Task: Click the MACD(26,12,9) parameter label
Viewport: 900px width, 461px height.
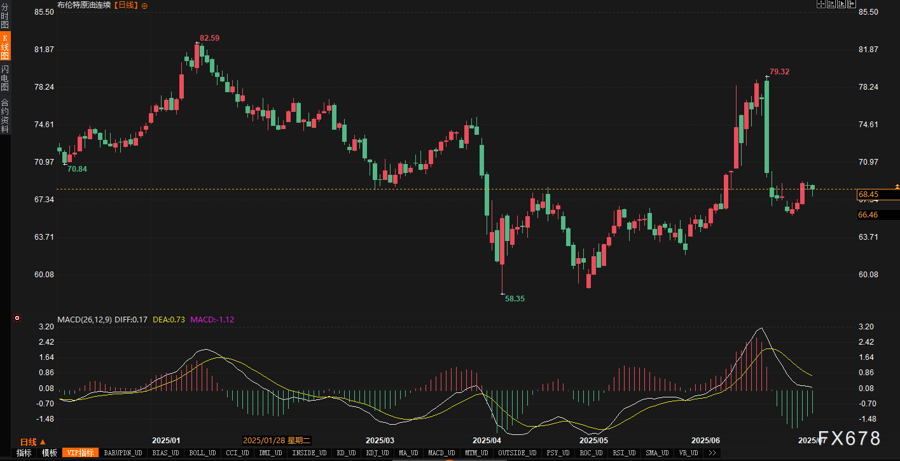Action: pos(84,319)
